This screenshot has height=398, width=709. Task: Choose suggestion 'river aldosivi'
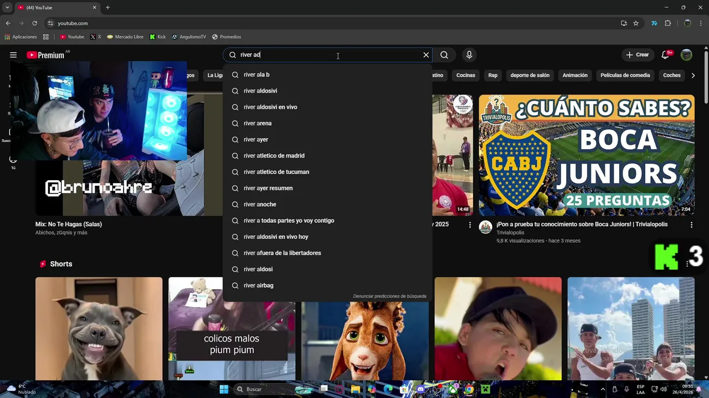327,91
